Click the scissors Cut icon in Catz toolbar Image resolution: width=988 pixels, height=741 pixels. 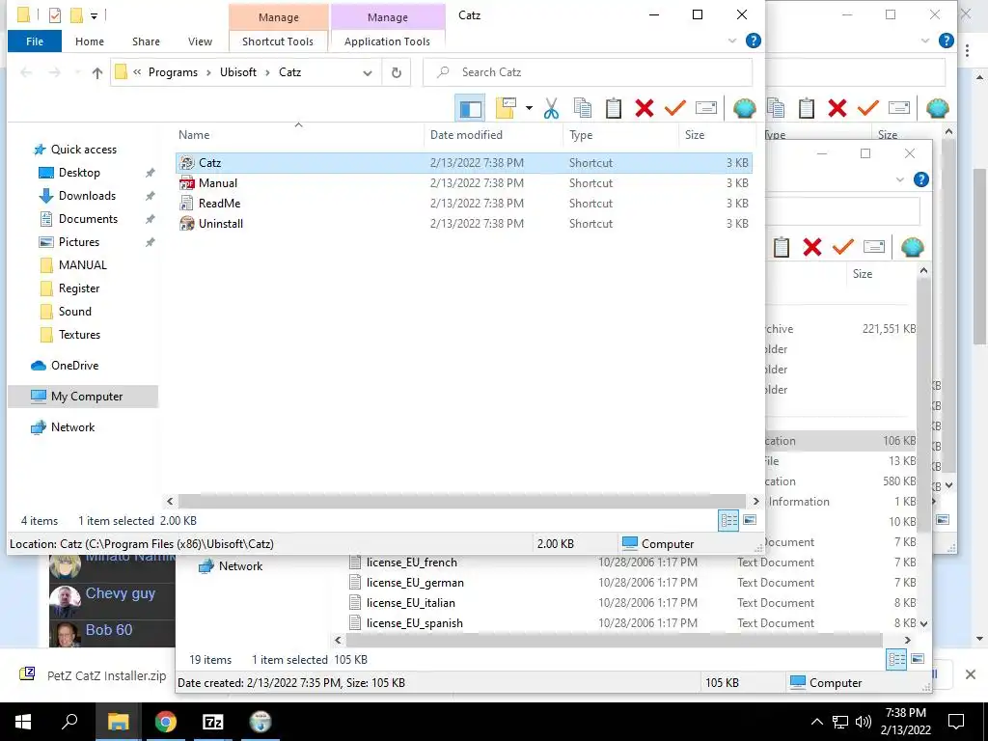click(551, 108)
